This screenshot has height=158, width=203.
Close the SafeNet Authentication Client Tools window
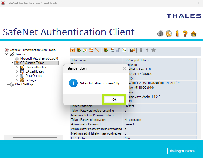click(198, 3)
